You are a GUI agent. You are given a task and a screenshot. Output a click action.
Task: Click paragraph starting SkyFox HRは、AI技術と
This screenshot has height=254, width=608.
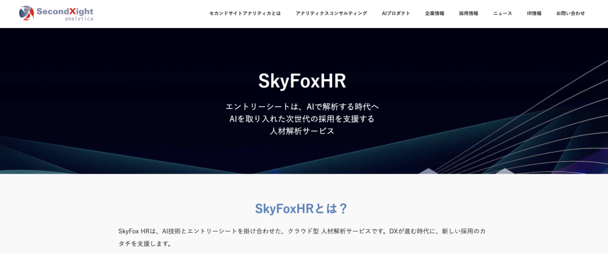[x=302, y=238]
